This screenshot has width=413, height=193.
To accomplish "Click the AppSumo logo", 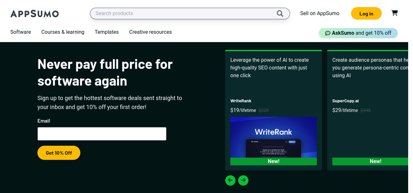I will click(35, 14).
